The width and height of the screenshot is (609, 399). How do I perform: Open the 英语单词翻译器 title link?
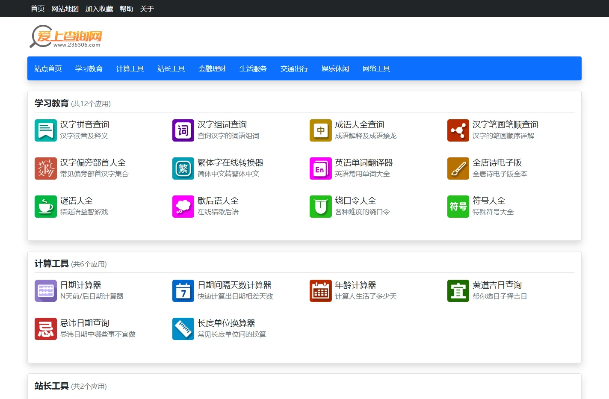click(364, 163)
